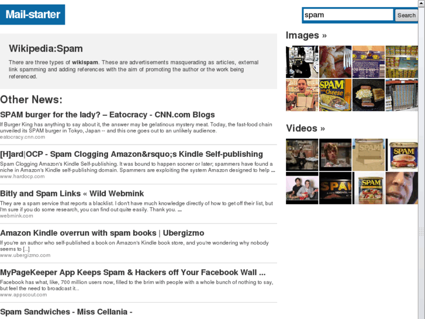Click the Mail-starter logo

point(33,15)
